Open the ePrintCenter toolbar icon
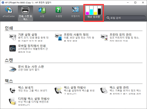The width and height of the screenshot is (147, 109). click(9, 9)
